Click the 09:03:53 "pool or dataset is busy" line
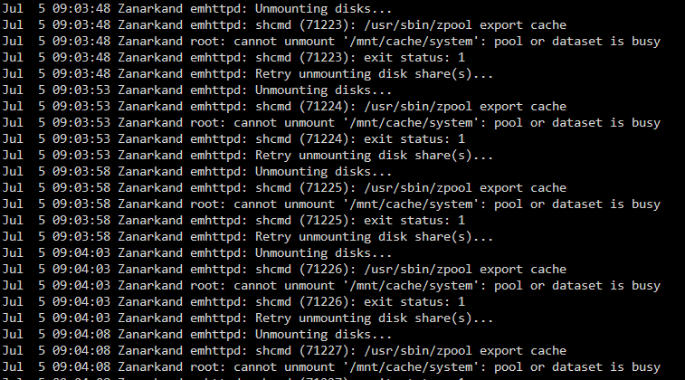Screen dimensions: 685x380 (x=331, y=123)
